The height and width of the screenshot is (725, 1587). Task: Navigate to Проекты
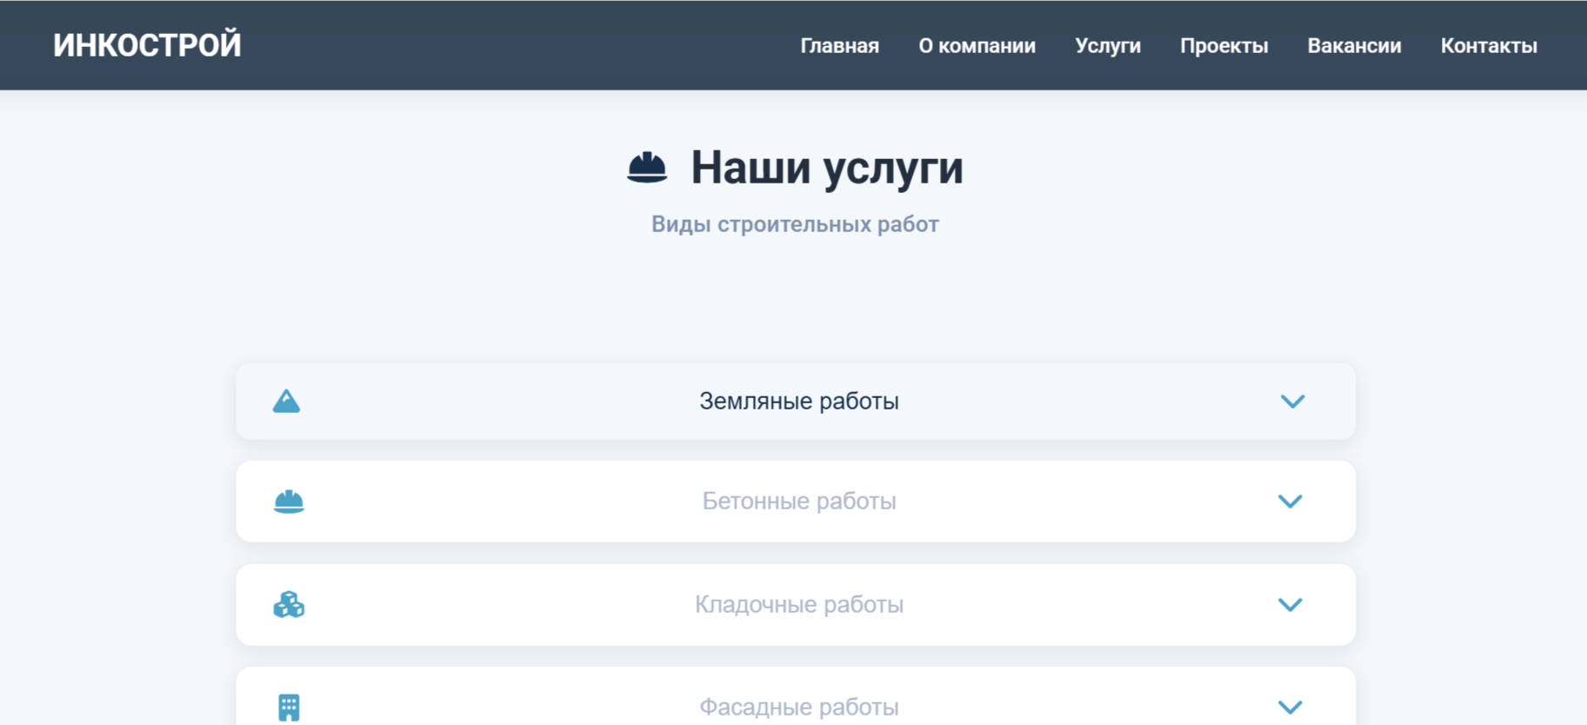point(1224,46)
